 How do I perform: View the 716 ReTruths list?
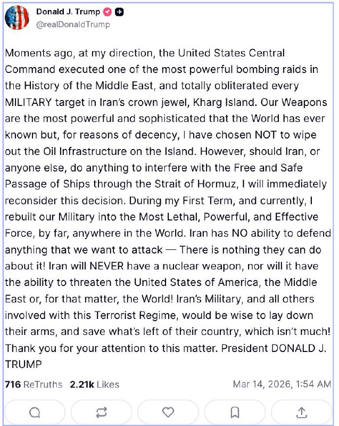[x=33, y=384]
